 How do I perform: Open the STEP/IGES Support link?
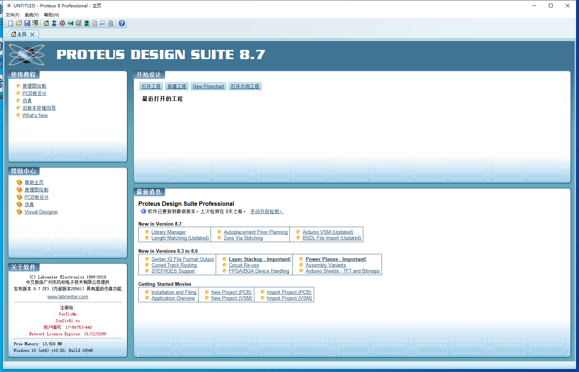(x=173, y=271)
